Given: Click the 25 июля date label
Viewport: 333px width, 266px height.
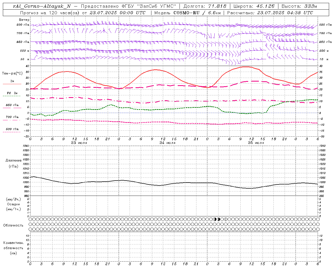Looking at the screenshot, I should (x=256, y=143).
